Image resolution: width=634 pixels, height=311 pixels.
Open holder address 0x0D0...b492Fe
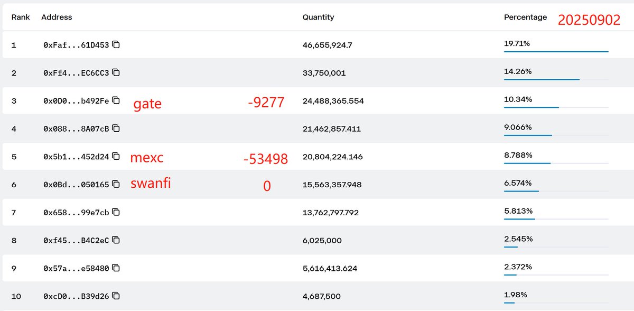click(x=76, y=100)
